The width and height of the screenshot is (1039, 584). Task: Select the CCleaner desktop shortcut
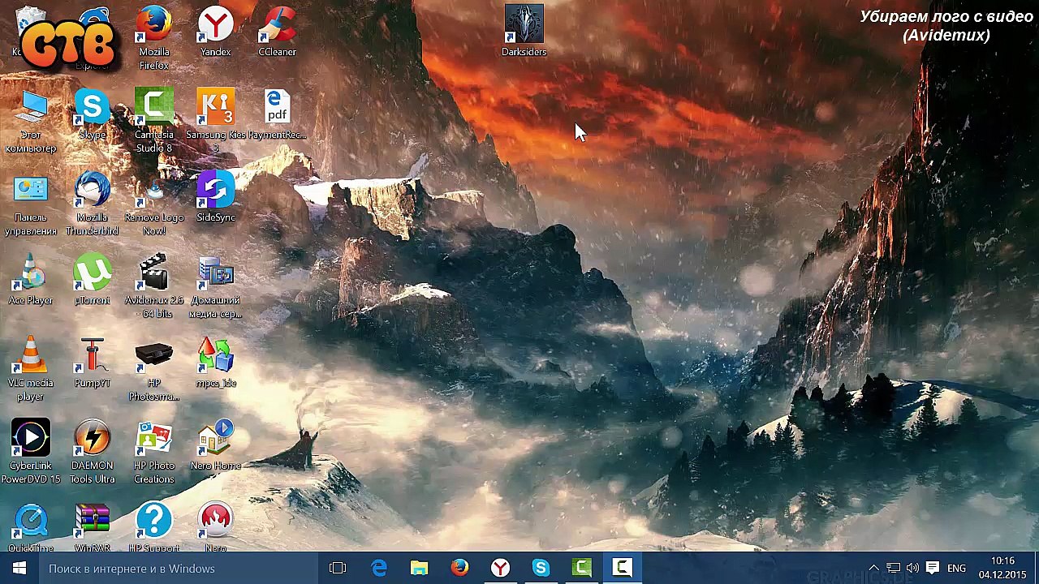point(277,32)
